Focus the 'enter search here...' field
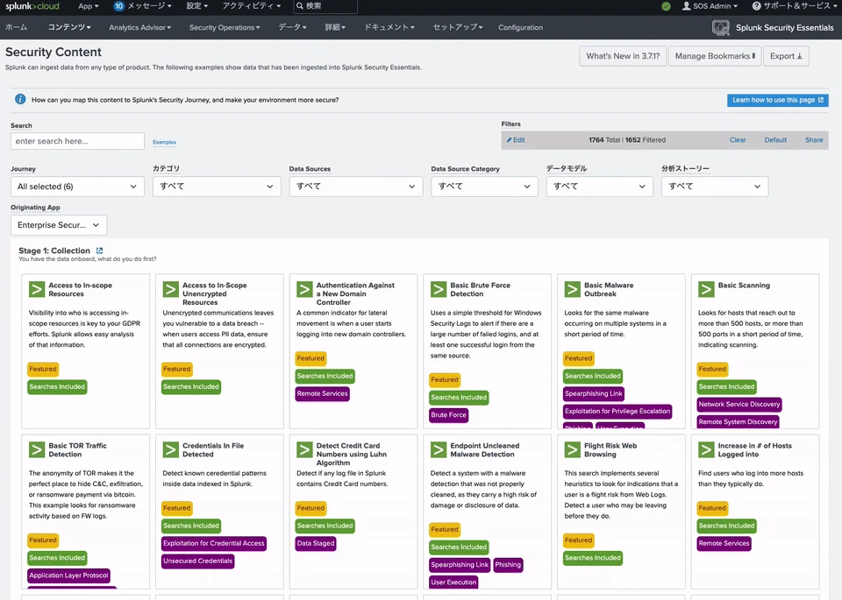This screenshot has width=842, height=600. coord(77,141)
